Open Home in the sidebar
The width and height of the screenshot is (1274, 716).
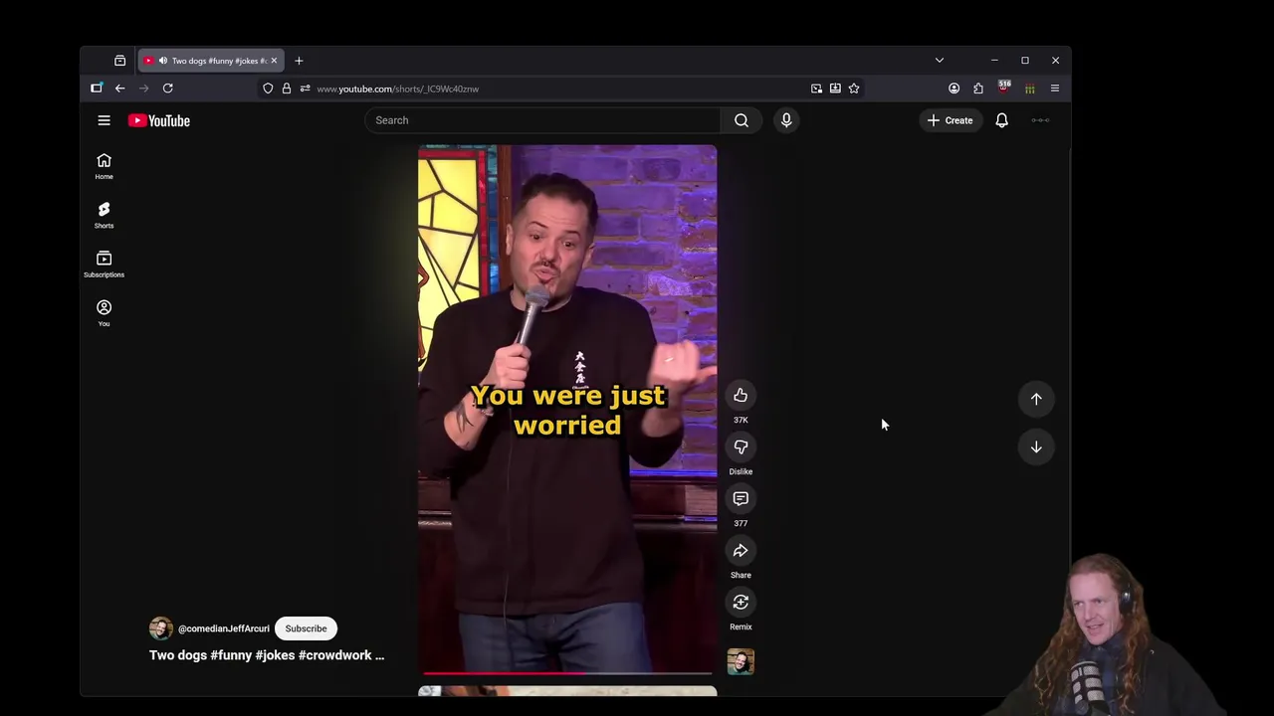(104, 166)
